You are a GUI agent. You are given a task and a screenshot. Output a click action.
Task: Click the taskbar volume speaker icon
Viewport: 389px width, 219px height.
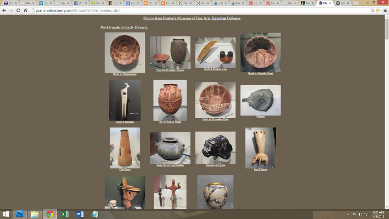360,214
